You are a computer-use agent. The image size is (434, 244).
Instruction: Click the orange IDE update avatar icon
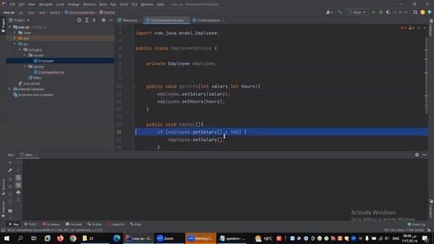tap(422, 12)
